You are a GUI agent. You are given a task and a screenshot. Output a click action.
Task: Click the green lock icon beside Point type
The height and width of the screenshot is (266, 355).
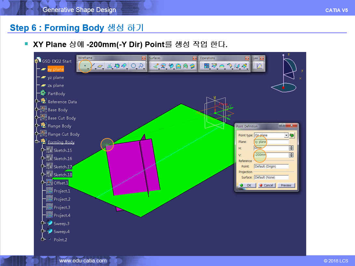(x=292, y=135)
